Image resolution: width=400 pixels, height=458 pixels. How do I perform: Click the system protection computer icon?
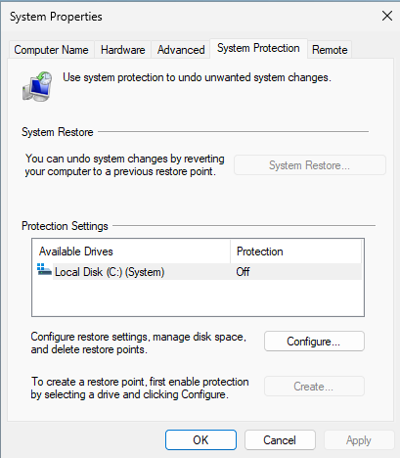(x=37, y=86)
